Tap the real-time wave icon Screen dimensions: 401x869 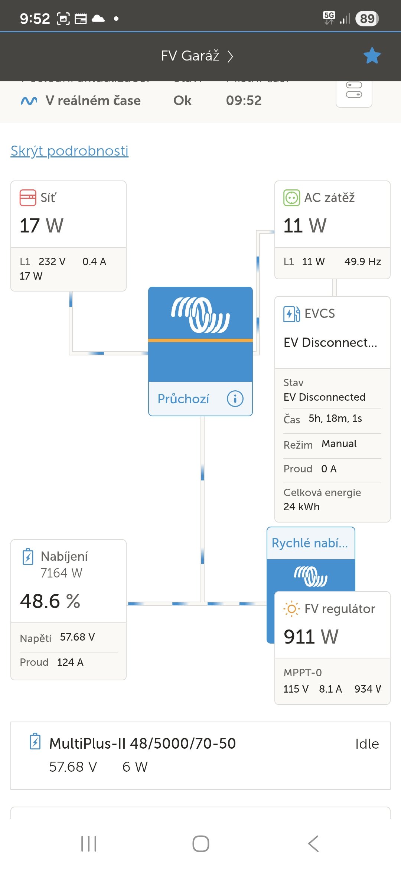coord(29,101)
